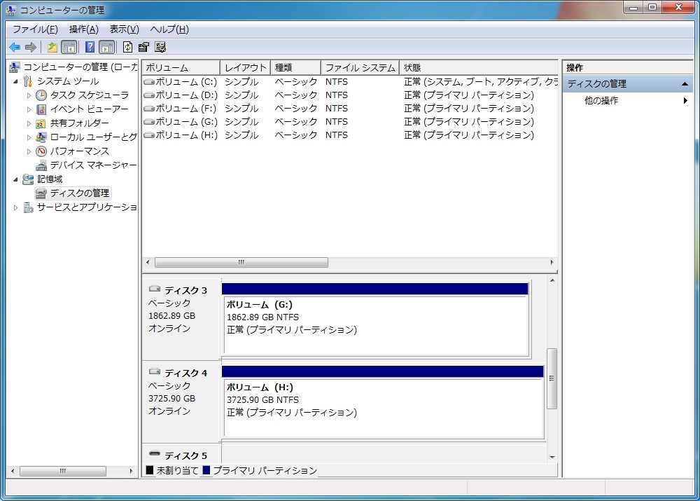The width and height of the screenshot is (700, 501).
Task: Sort by the レイアウト column header
Action: tap(245, 67)
